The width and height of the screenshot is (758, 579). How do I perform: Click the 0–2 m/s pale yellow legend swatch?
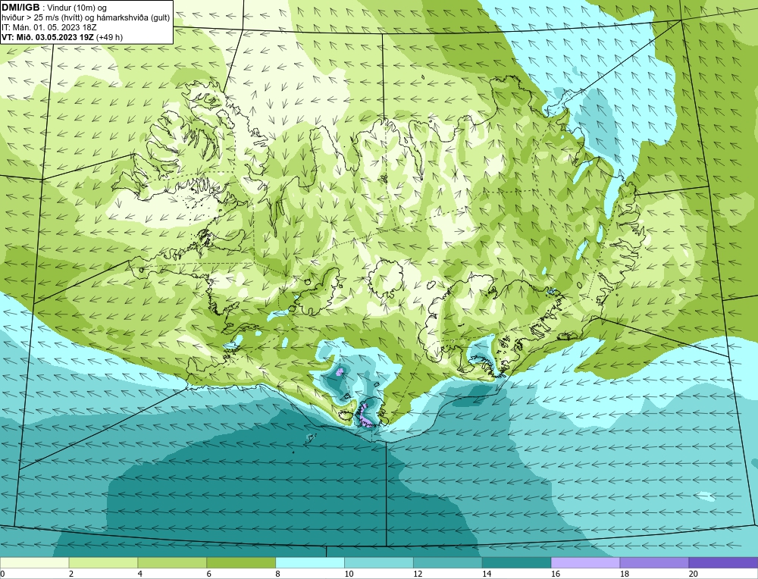34,562
